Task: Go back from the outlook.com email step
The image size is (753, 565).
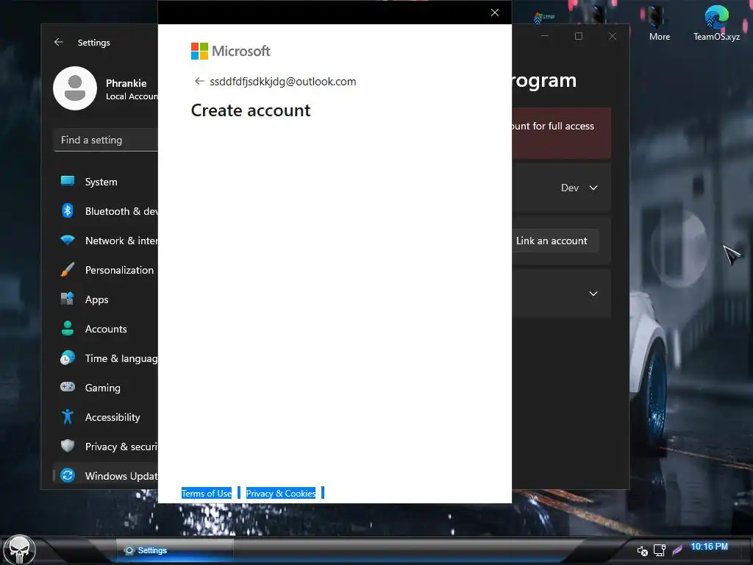Action: 199,81
